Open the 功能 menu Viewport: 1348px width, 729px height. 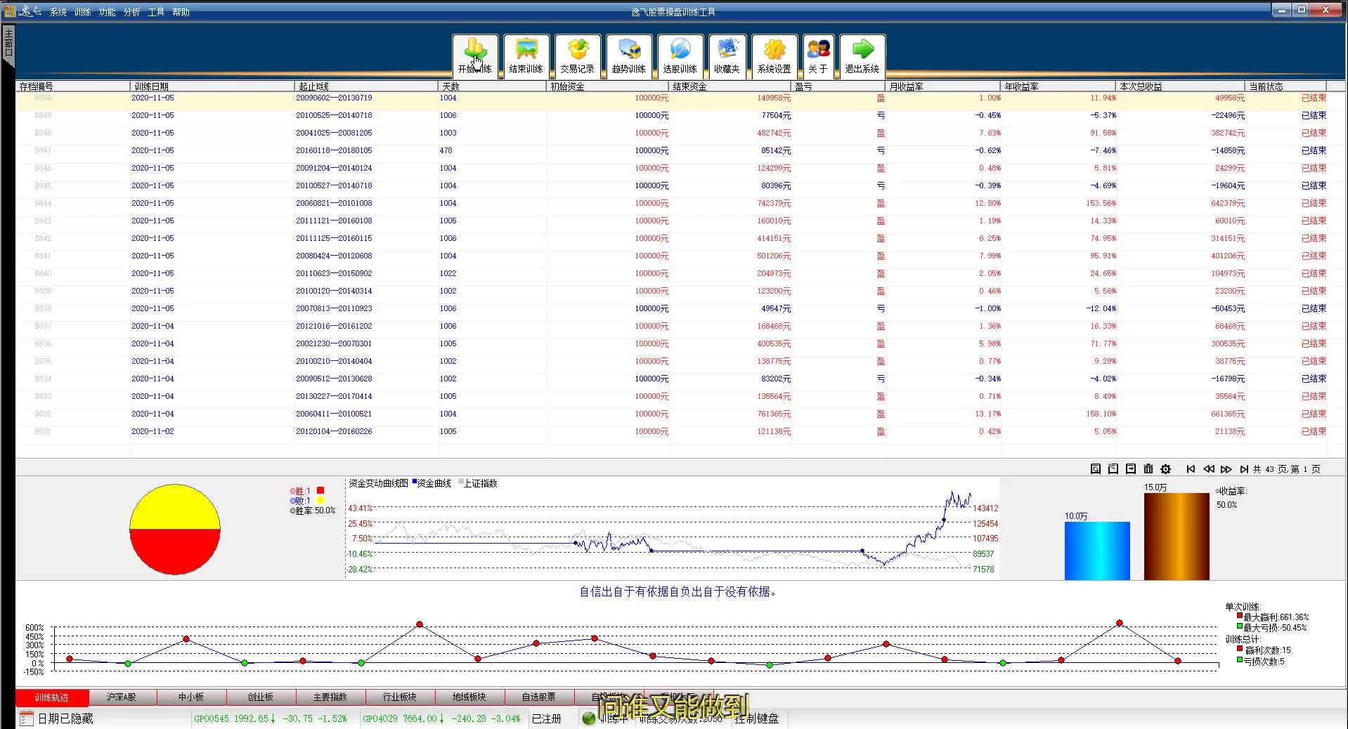tap(107, 12)
